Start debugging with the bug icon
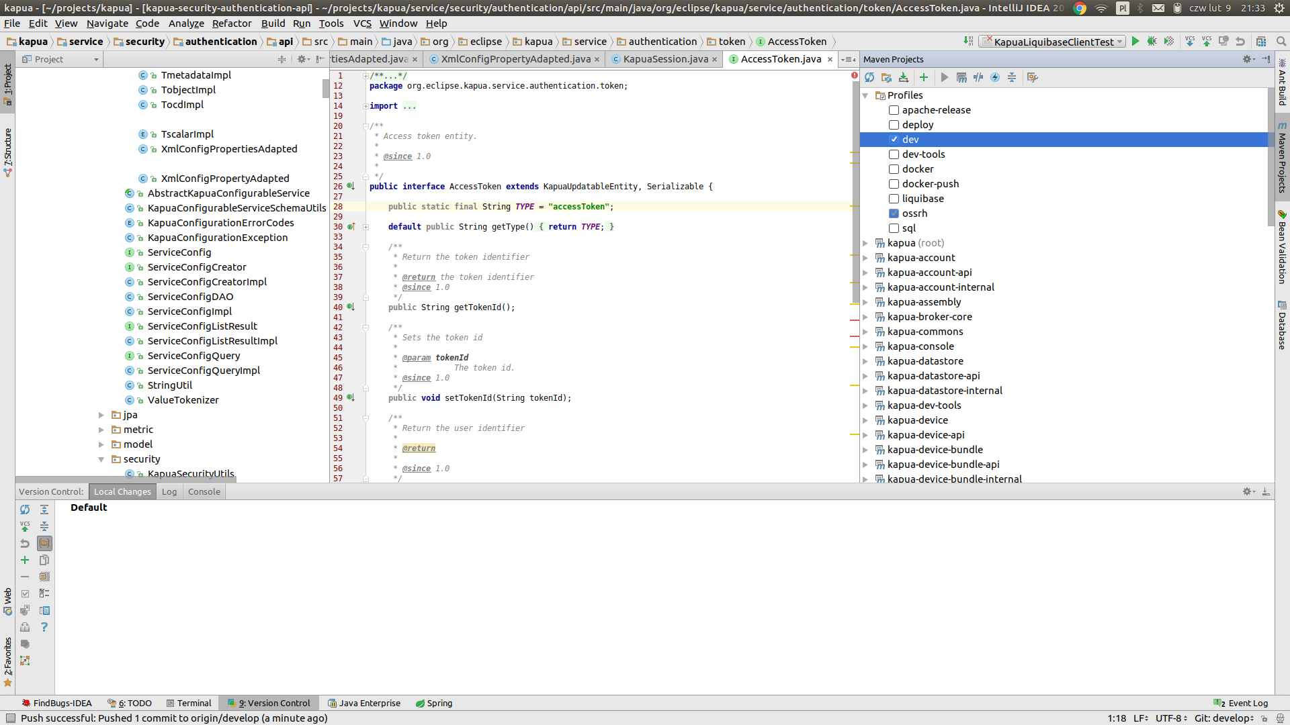This screenshot has height=725, width=1290. (1152, 41)
